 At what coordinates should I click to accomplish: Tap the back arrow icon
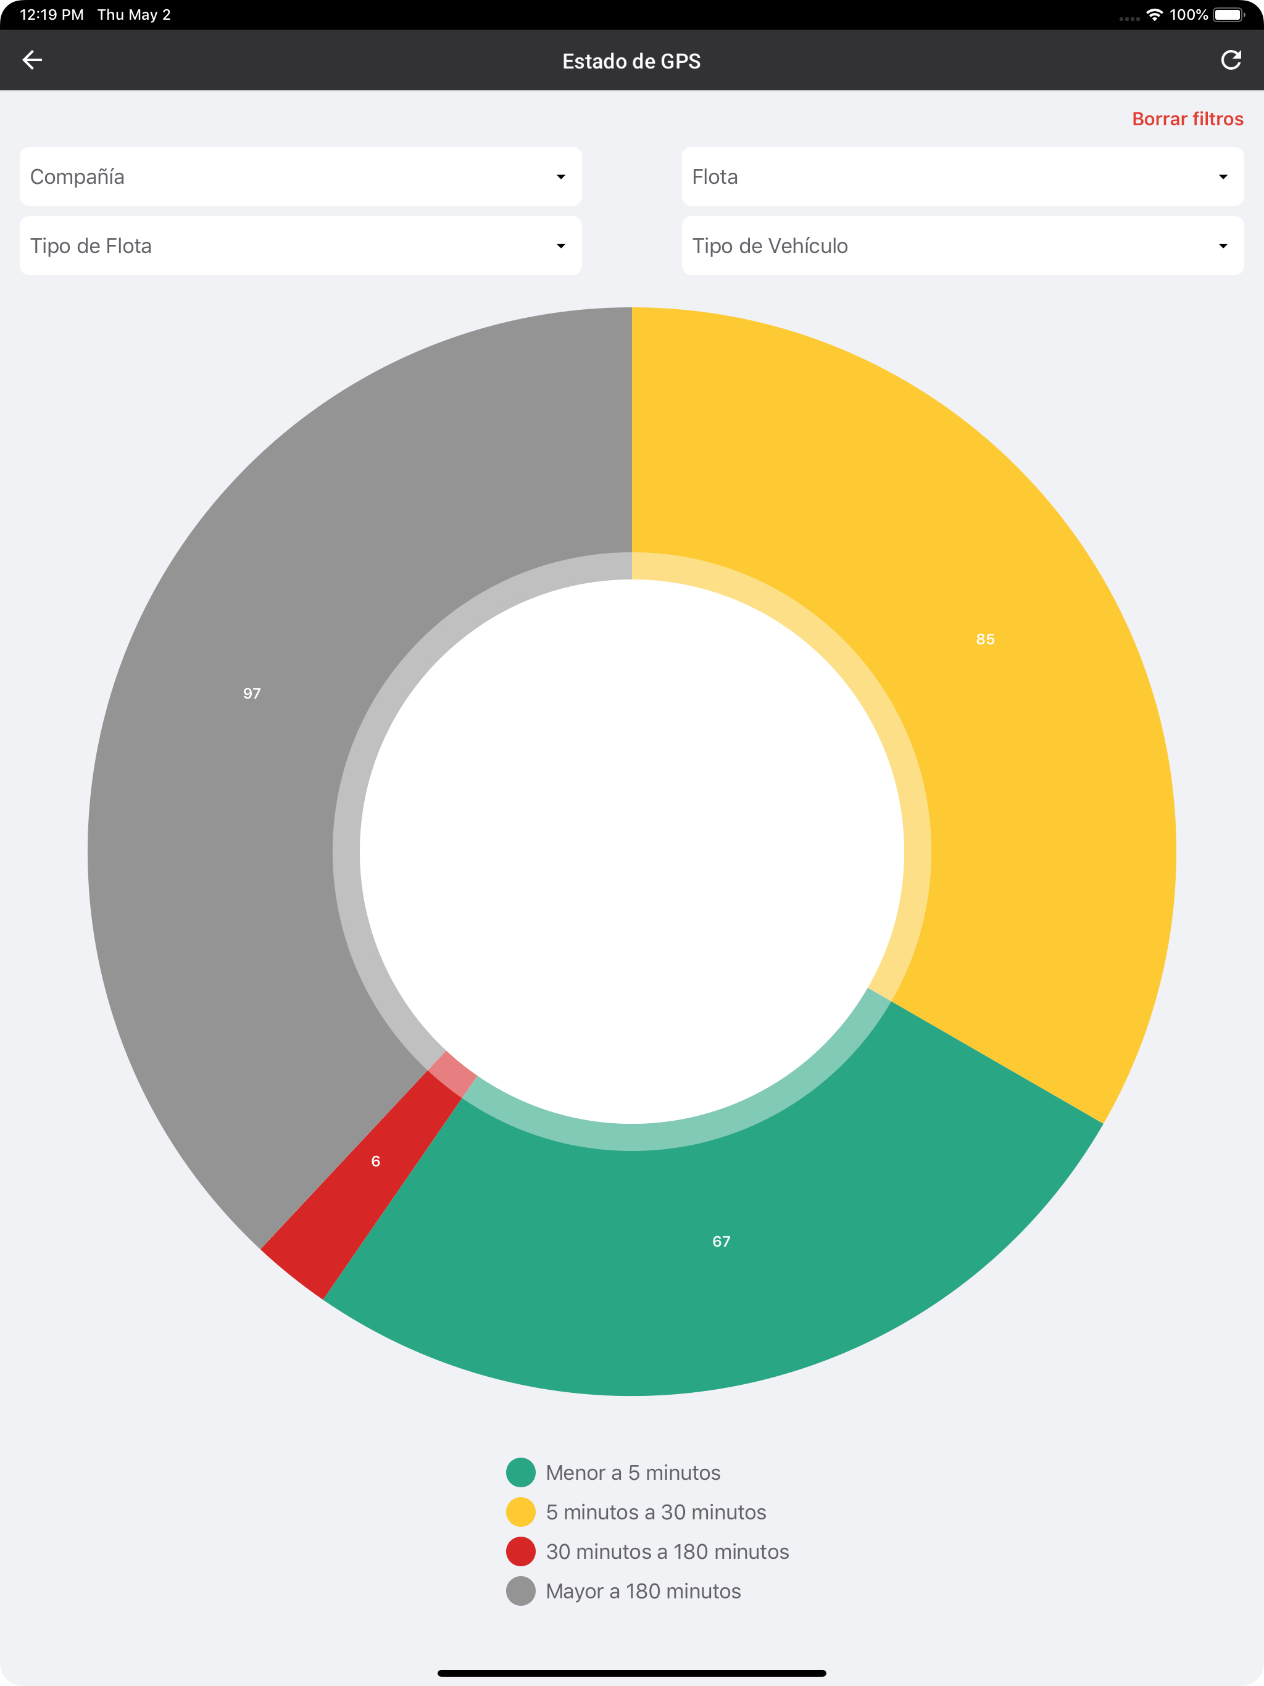pyautogui.click(x=32, y=59)
